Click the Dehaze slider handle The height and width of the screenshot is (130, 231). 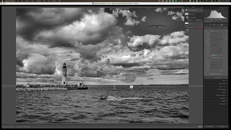(216, 53)
